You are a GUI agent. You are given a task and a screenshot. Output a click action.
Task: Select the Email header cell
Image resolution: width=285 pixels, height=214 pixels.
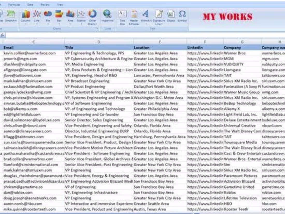pyautogui.click(x=34, y=48)
